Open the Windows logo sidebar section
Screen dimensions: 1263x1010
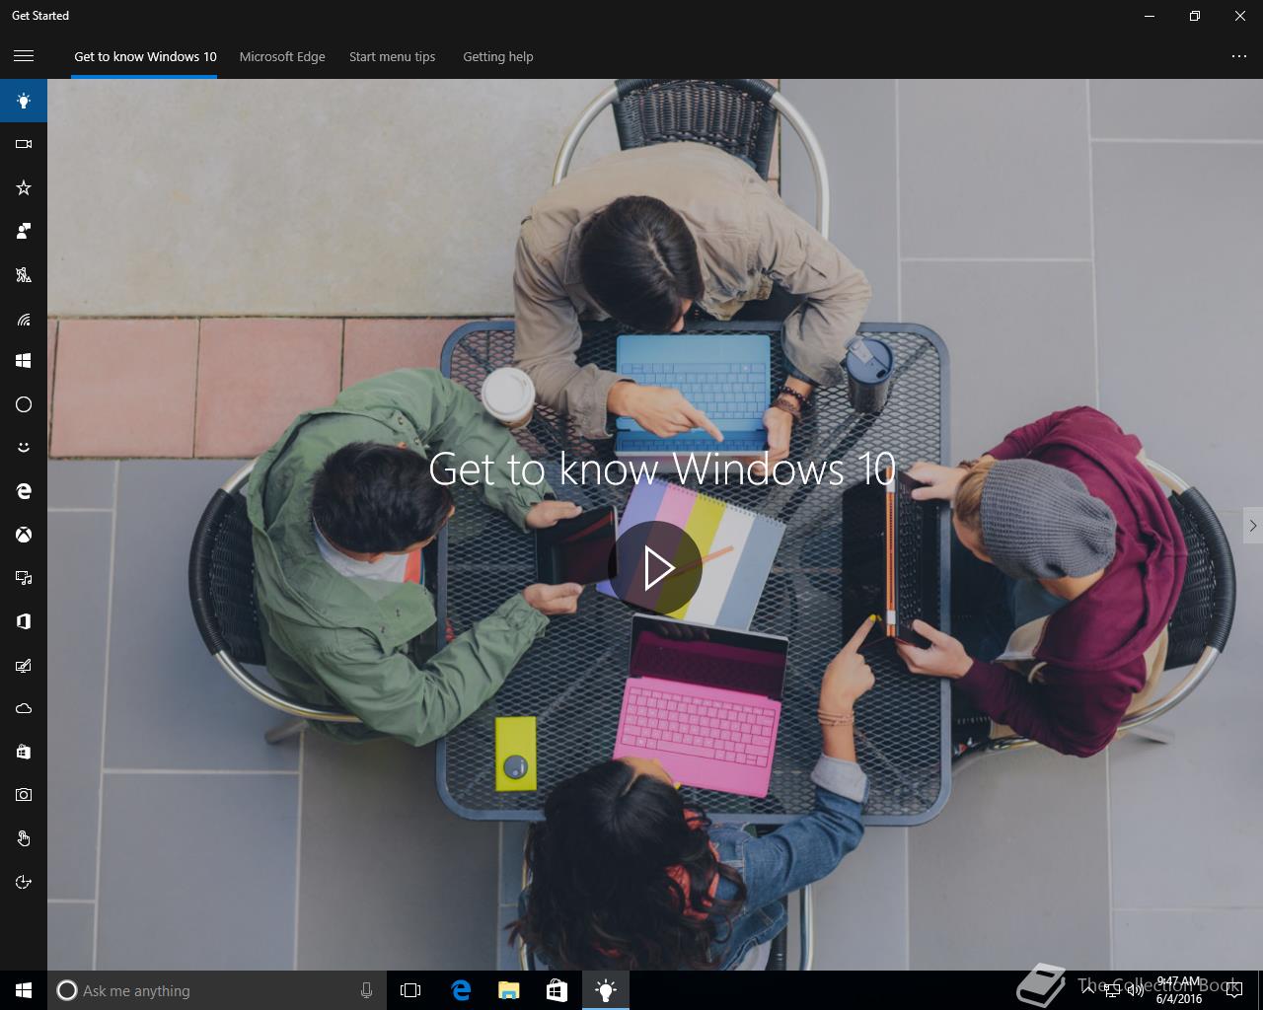click(x=24, y=361)
